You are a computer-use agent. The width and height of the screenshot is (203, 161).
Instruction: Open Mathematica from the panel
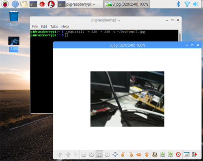click(x=42, y=4)
